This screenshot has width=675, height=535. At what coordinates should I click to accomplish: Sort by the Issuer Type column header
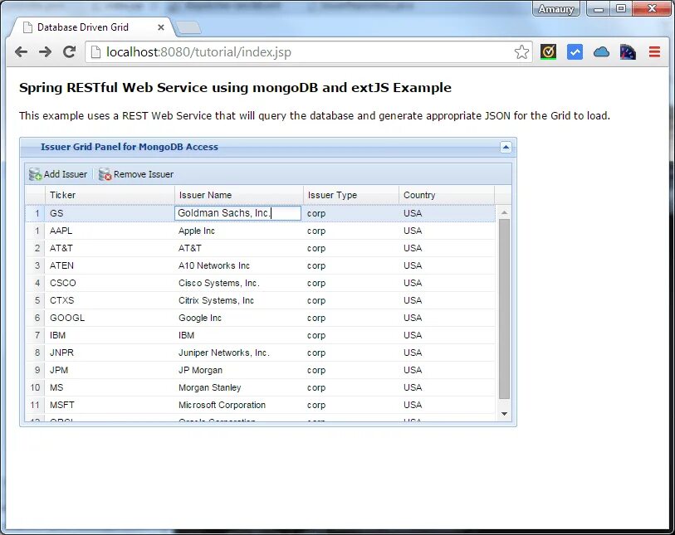tap(351, 195)
